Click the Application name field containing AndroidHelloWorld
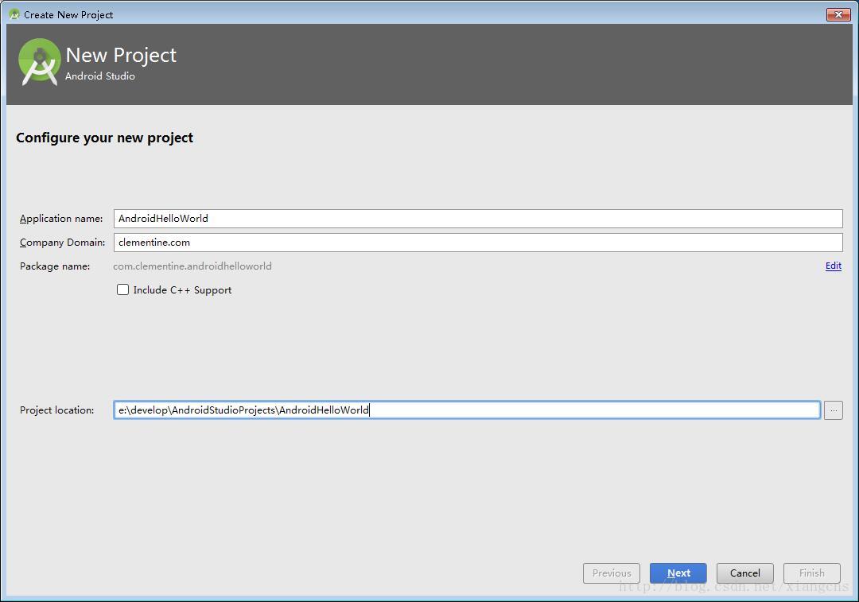Screen dimensions: 859x602 478,219
